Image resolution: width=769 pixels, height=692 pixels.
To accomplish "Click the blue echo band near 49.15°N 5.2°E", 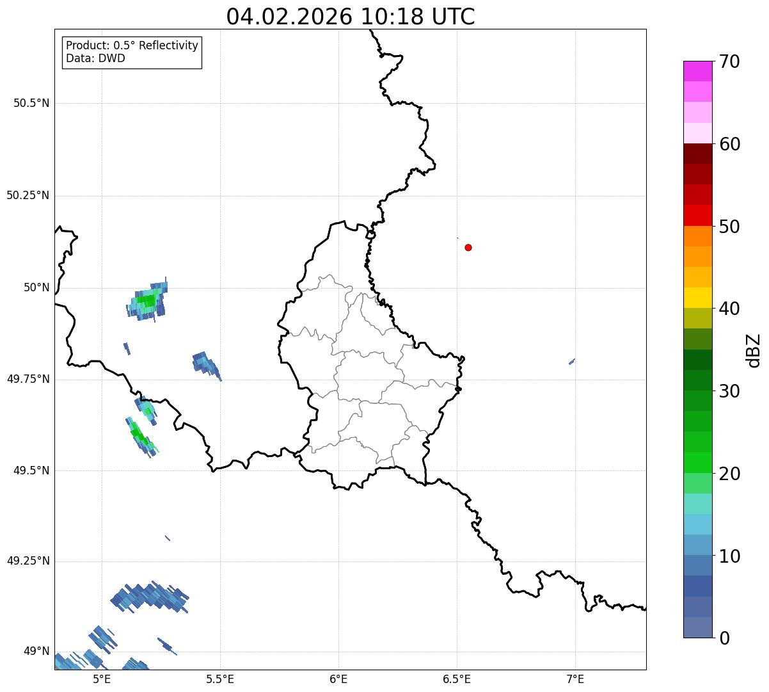I will click(x=149, y=597).
